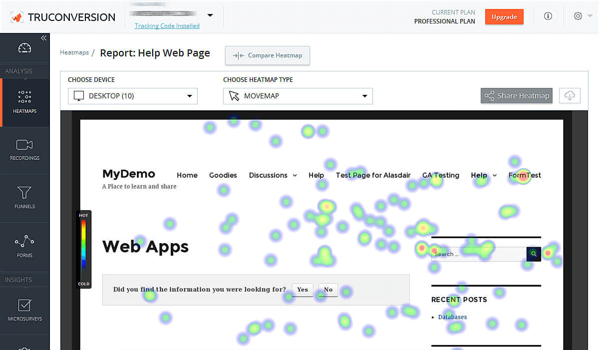Viewport: 599px width, 350px height.
Task: Click the Compare Heatmap button
Action: 268,55
